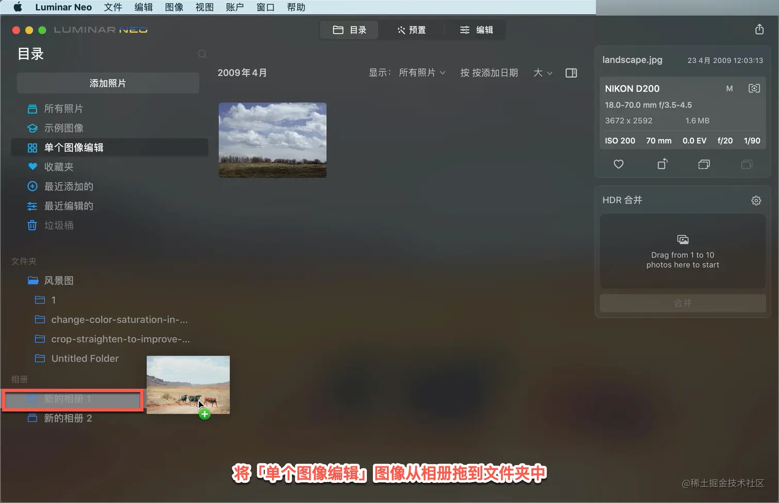The height and width of the screenshot is (503, 779).
Task: Click the share export icon
Action: pyautogui.click(x=759, y=29)
